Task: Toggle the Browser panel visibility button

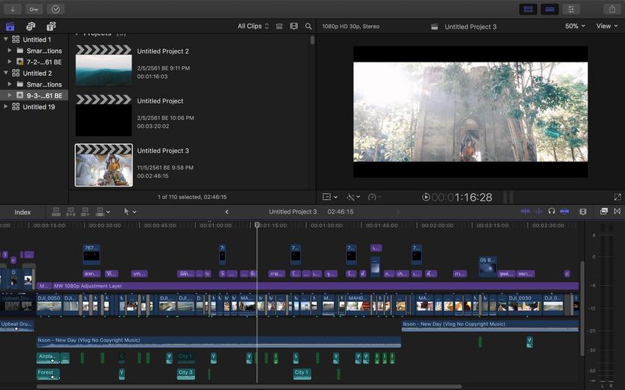Action: [528, 9]
